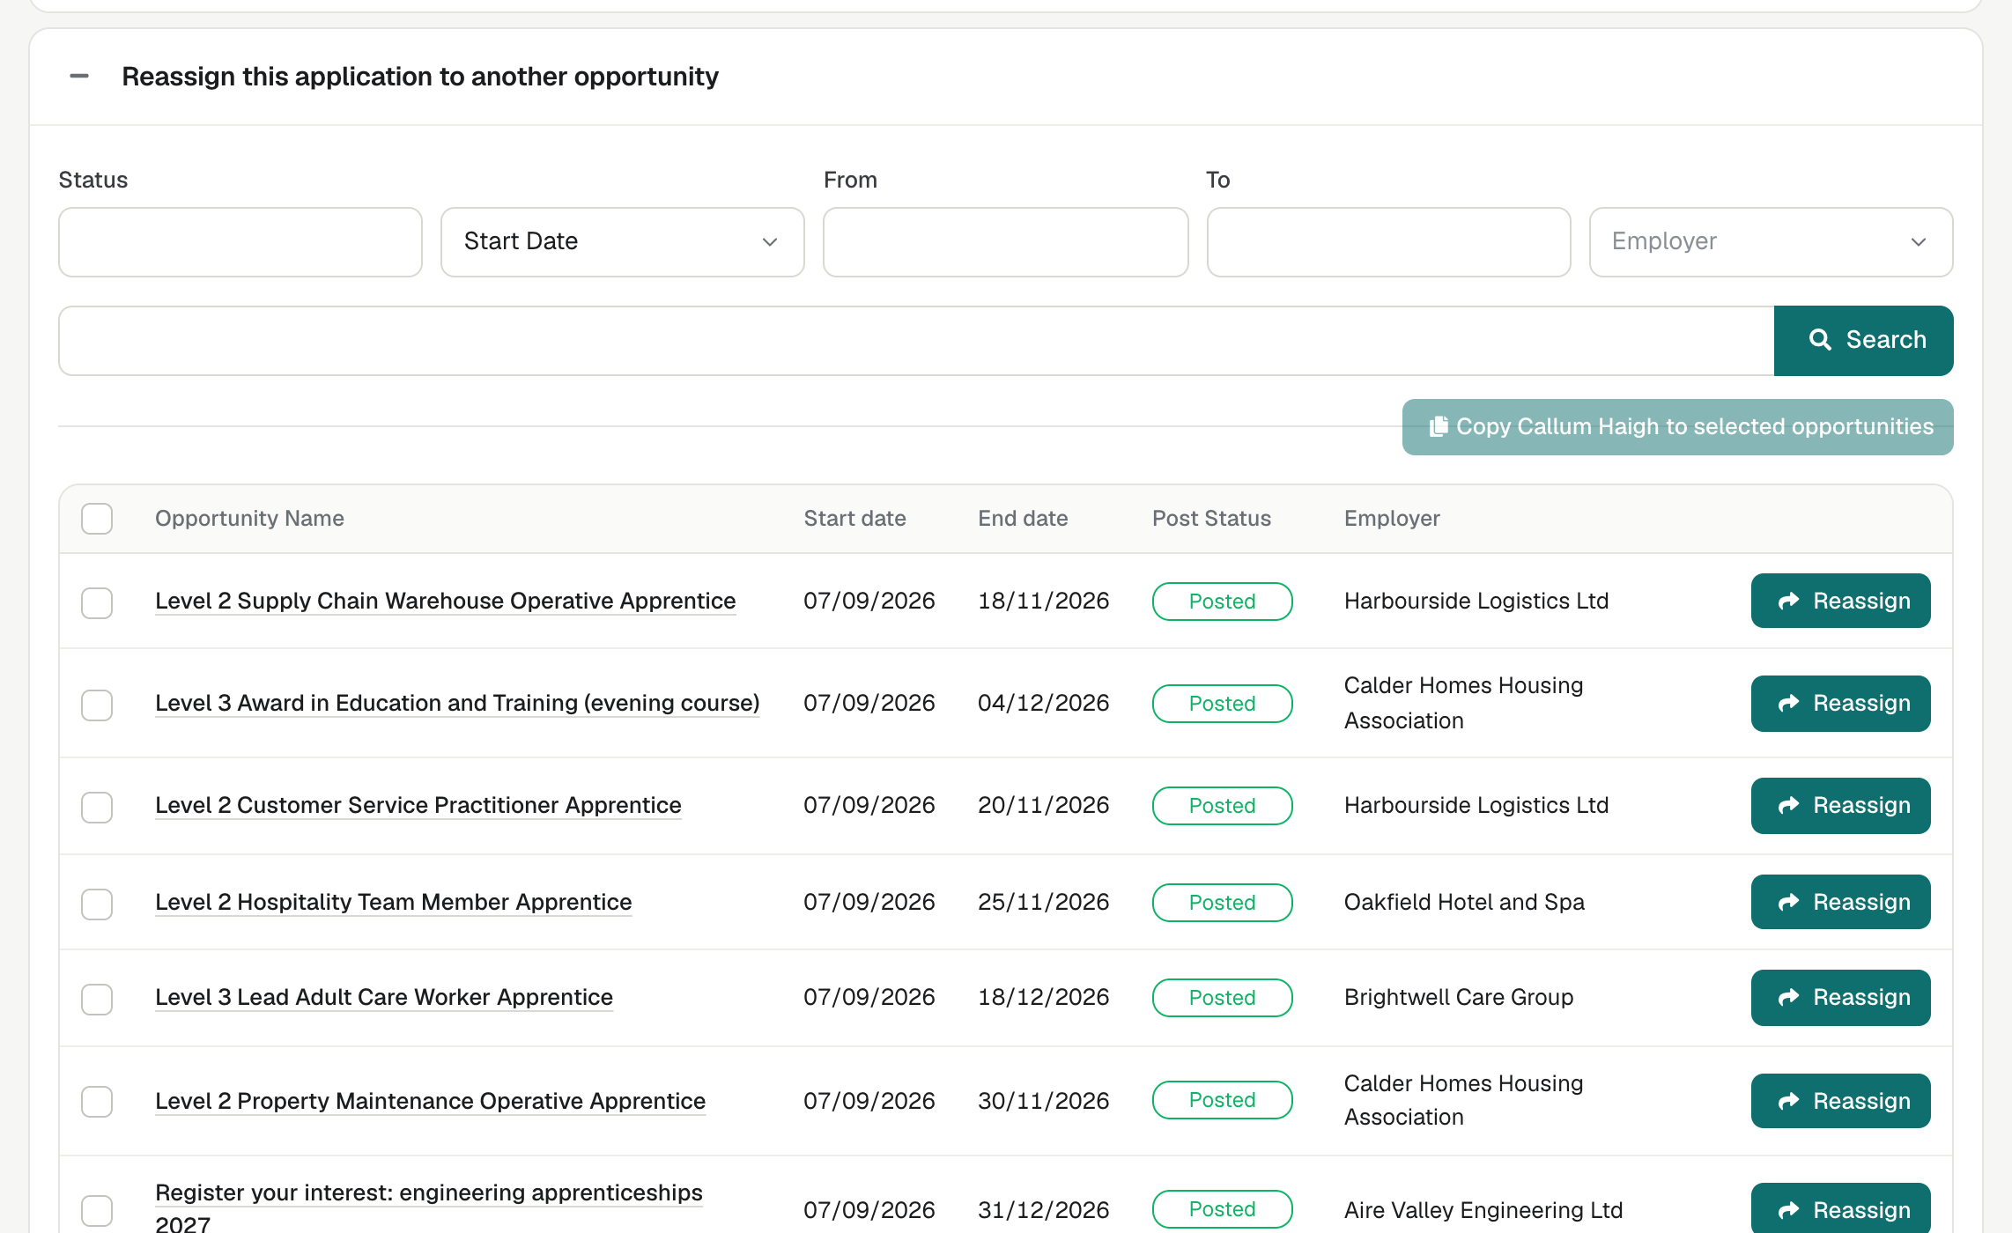
Task: Reassign to Supply Chain Warehouse Operative opportunity
Action: 1841,601
